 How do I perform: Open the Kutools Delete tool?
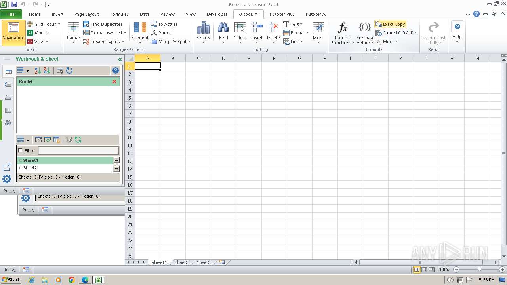[x=273, y=32]
